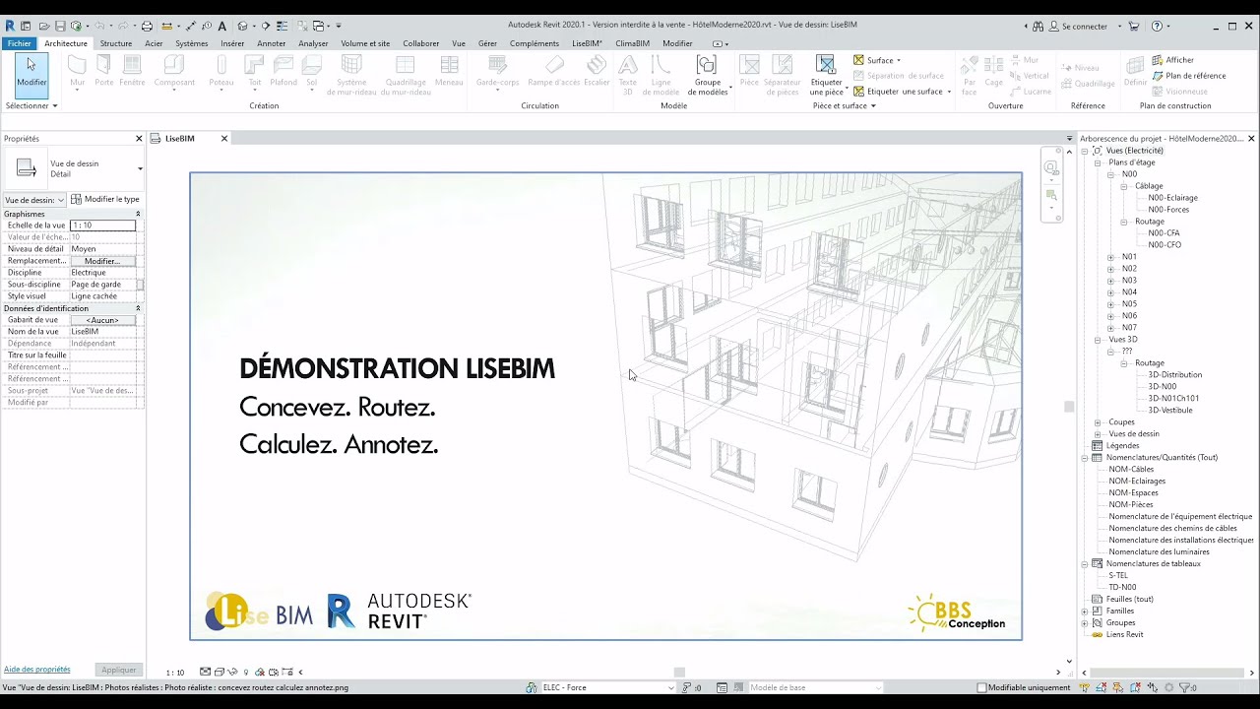The height and width of the screenshot is (709, 1260).
Task: Expand the Familles tree node
Action: coord(1085,612)
